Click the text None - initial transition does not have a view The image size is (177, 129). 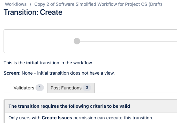tap(68, 73)
